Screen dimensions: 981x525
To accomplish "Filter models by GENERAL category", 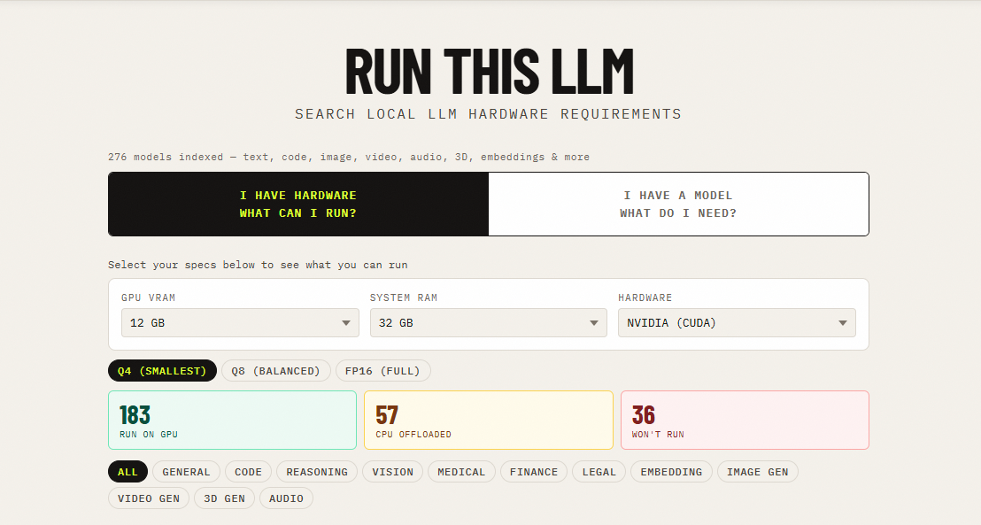I will coord(186,471).
